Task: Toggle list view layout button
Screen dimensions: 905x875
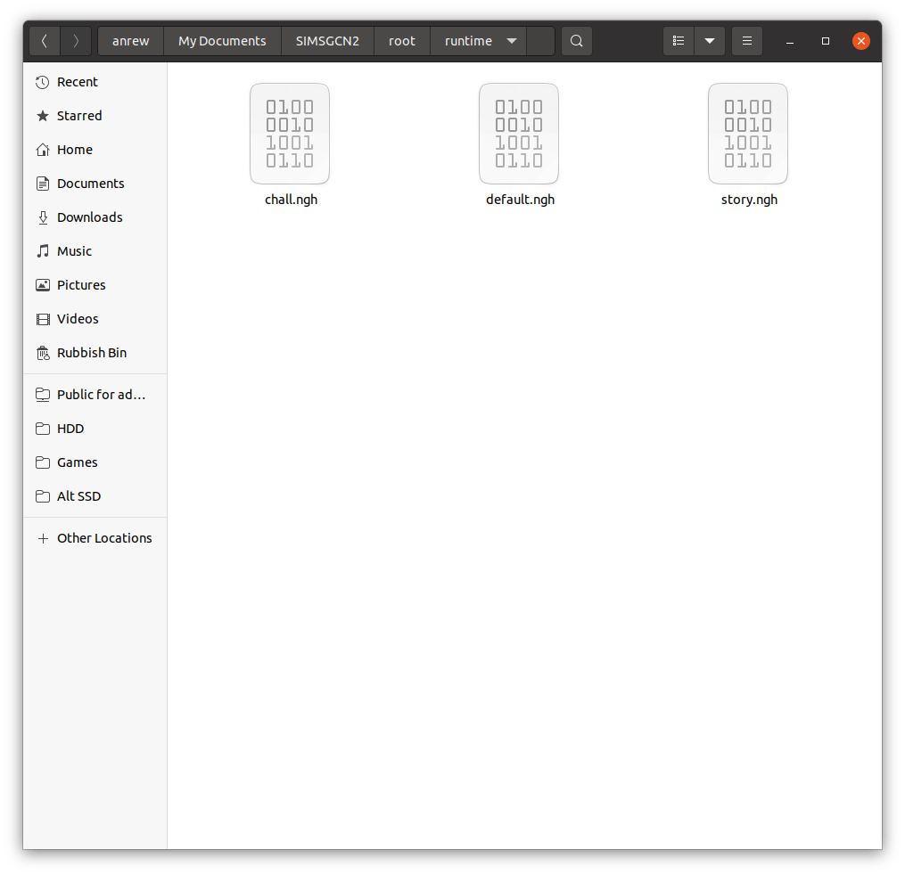Action: [x=679, y=41]
